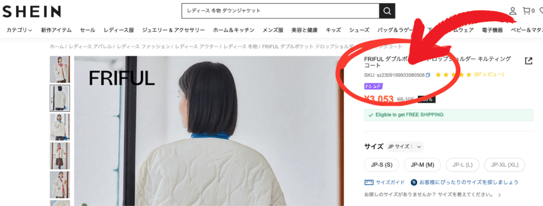Click the search magnifier button
This screenshot has width=543, height=206.
(387, 11)
